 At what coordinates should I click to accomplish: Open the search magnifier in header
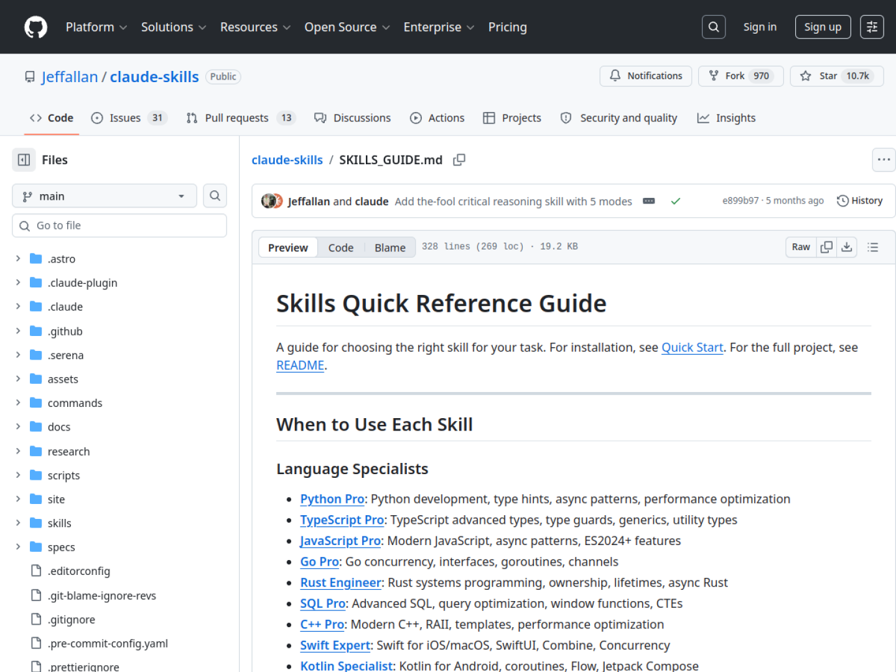coord(714,27)
